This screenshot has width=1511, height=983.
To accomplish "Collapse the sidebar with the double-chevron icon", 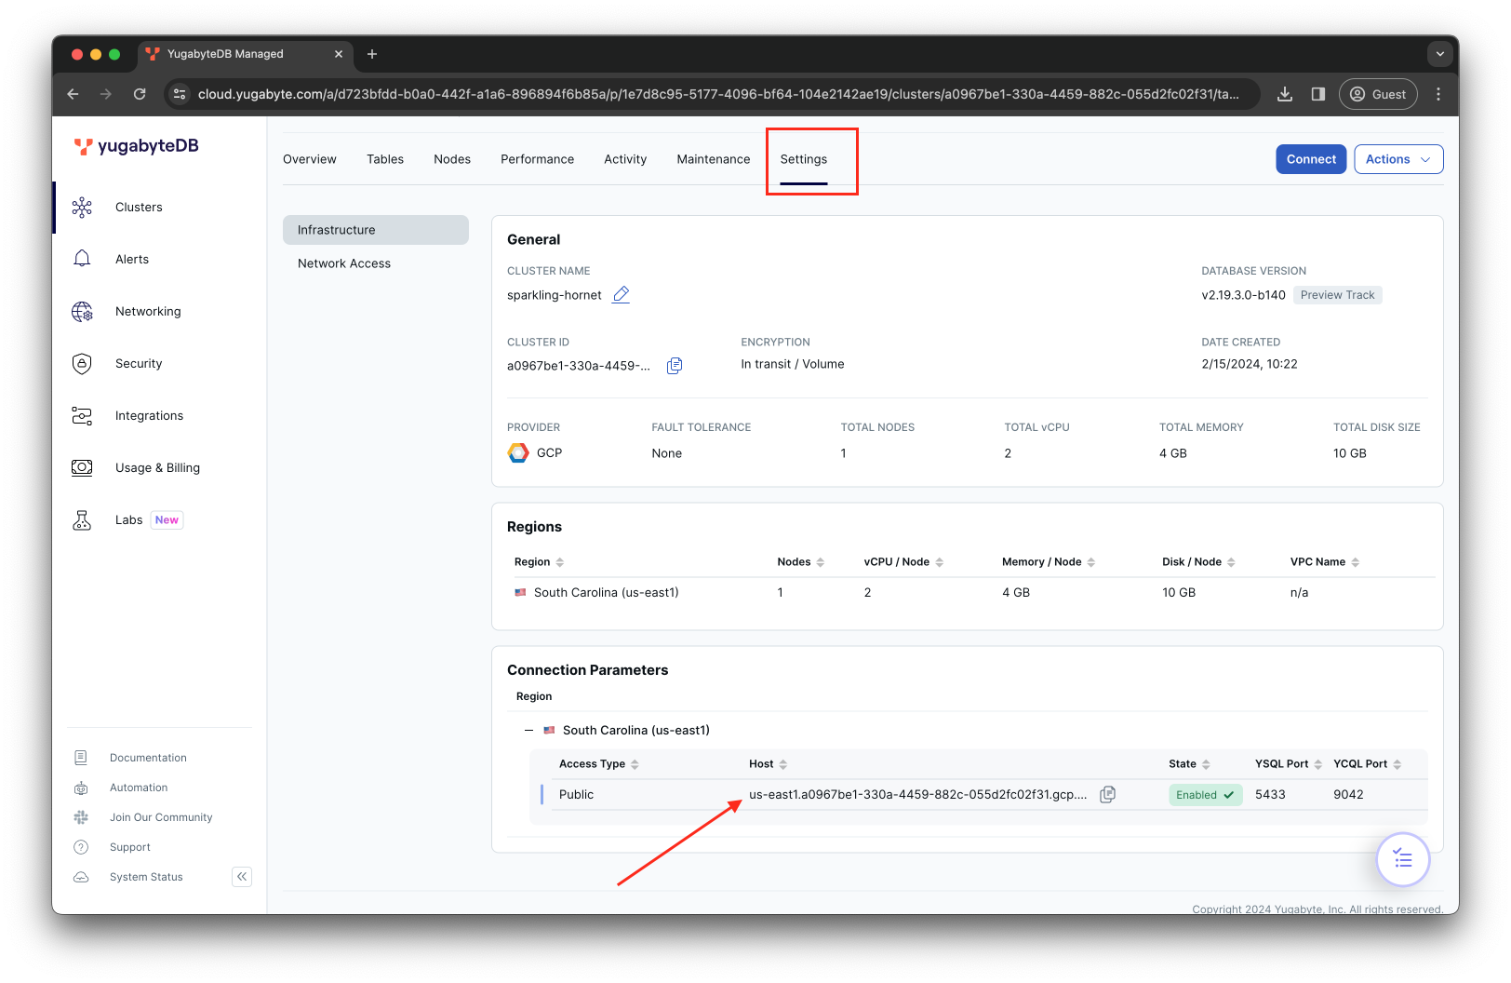I will (x=241, y=876).
